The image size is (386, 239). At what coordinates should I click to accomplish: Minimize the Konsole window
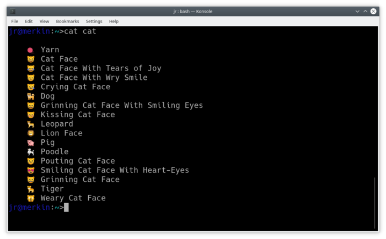357,11
